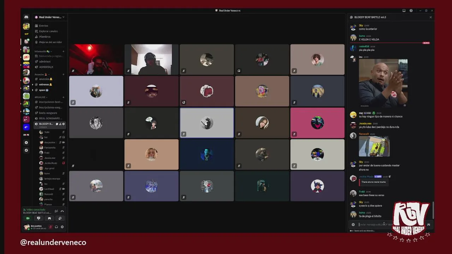Image resolution: width=452 pixels, height=254 pixels.
Task: Select user Fantasmita in voice list
Action: click(50, 147)
